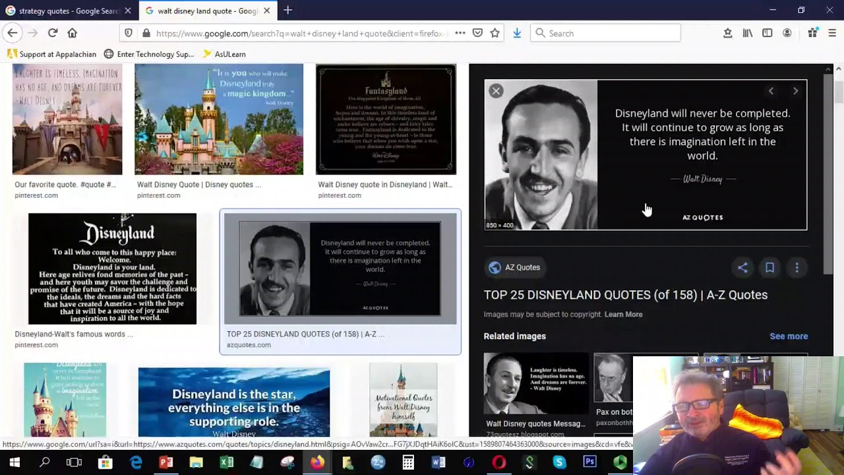This screenshot has height=475, width=844.
Task: Open the Calculator from the taskbar
Action: 409,462
